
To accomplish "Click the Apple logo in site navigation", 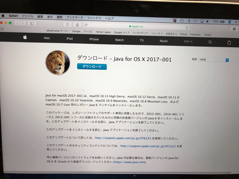I will click(25, 37).
